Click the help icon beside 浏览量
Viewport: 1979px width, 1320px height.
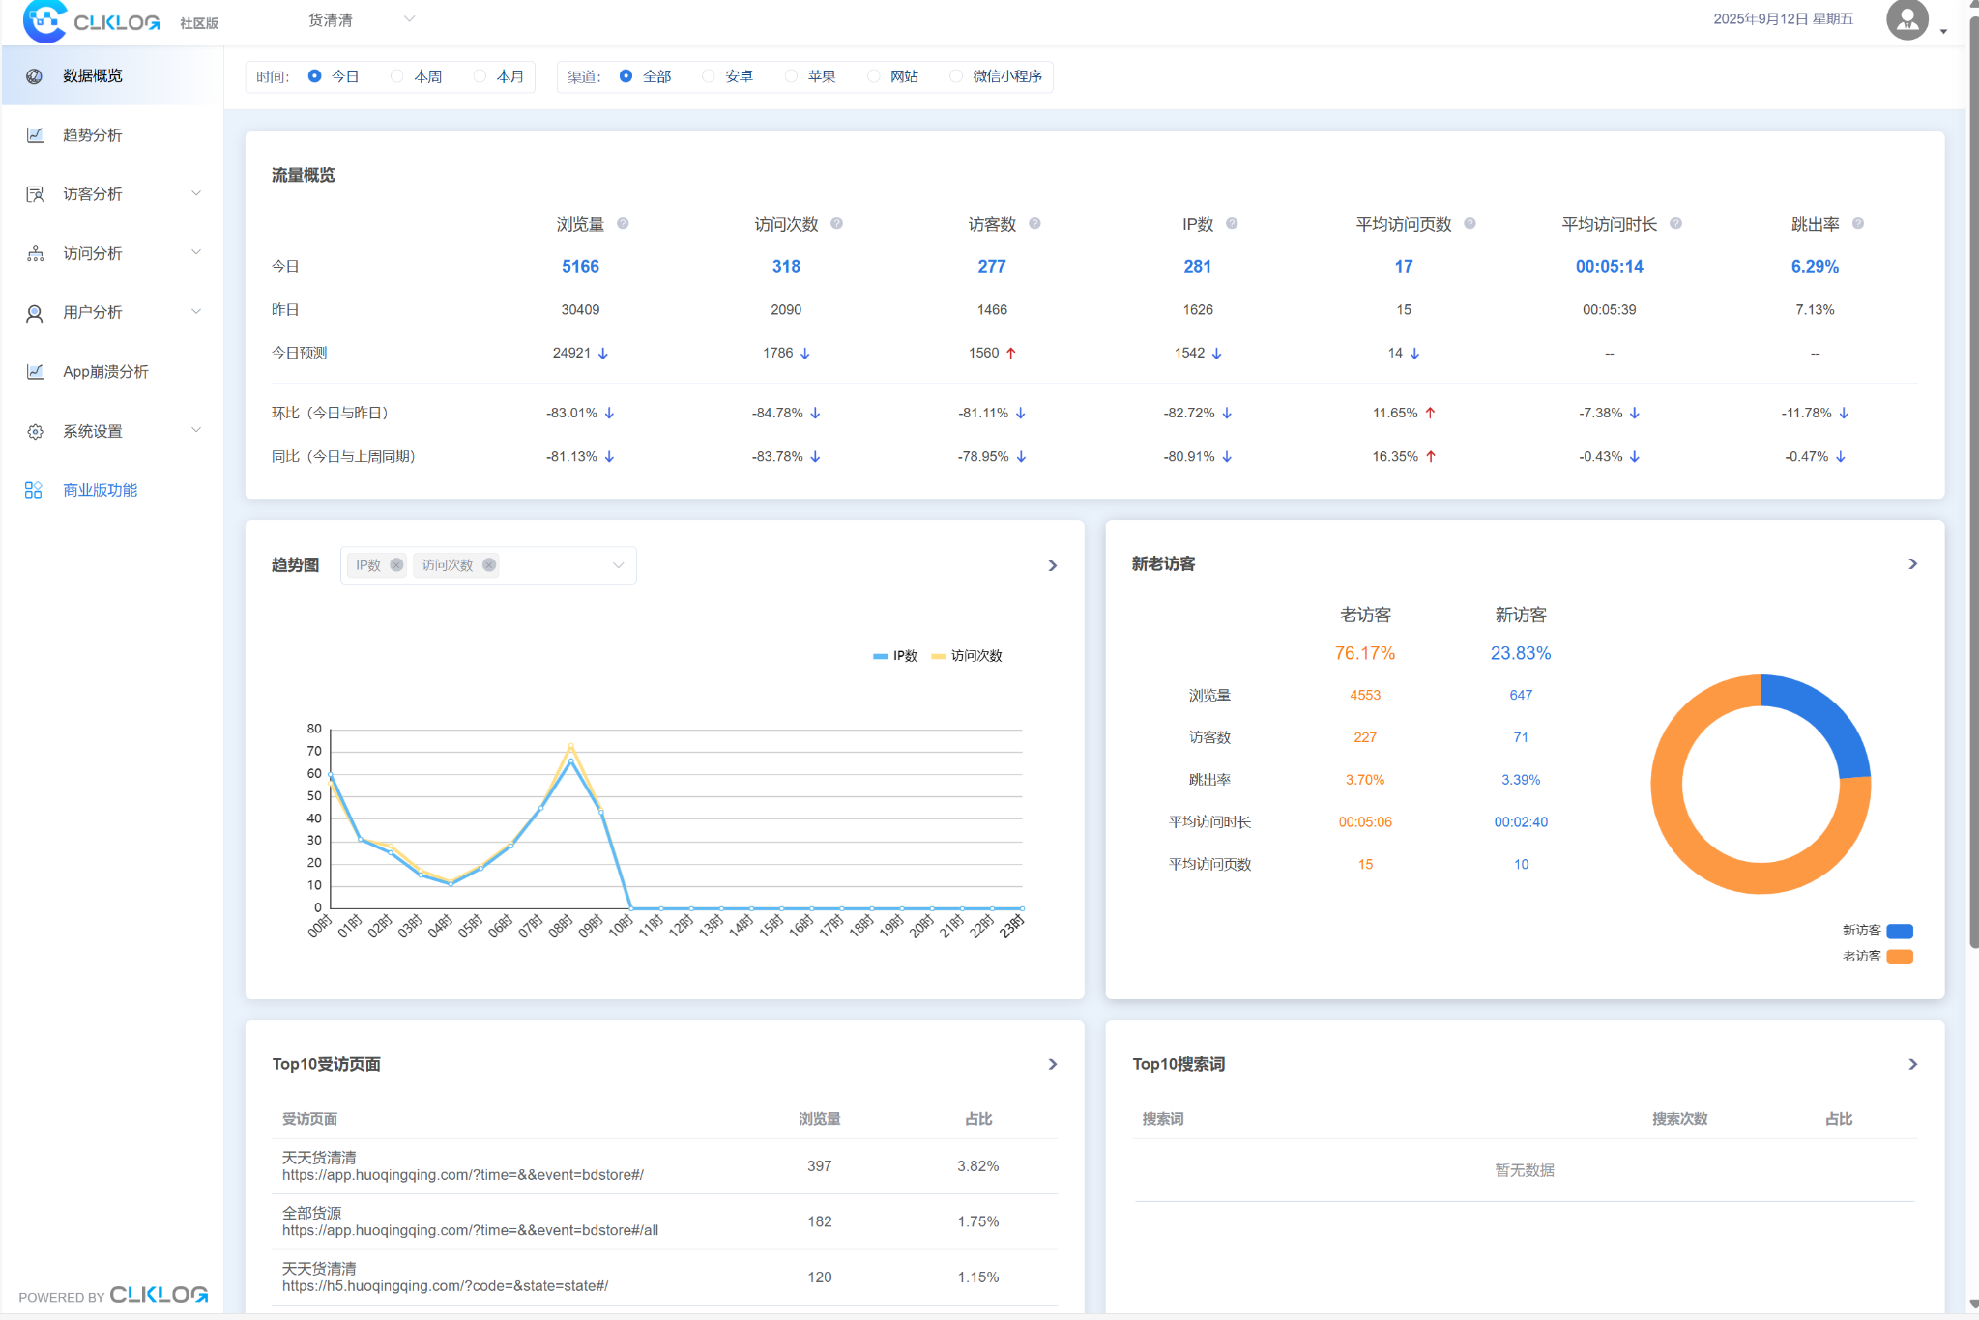623,224
